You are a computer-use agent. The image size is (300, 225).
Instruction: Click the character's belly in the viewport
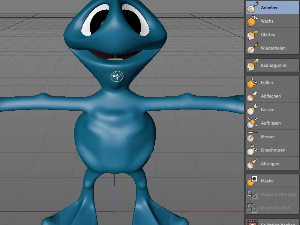coord(115,141)
